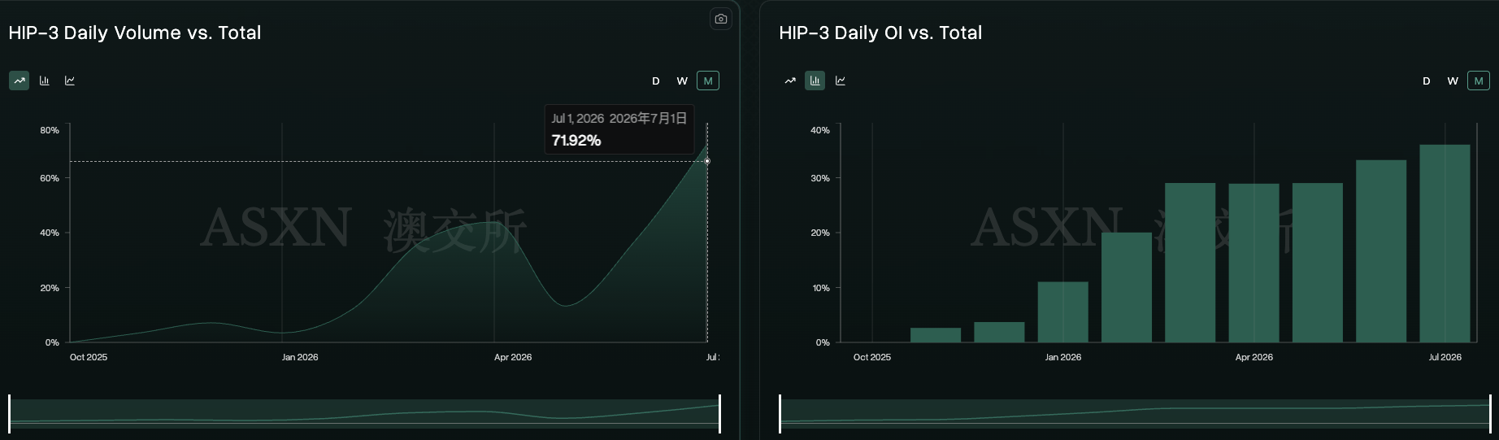Click the Jan 2026 bar in OI chart
Viewport: 1499px width, 440px height.
(x=1062, y=312)
